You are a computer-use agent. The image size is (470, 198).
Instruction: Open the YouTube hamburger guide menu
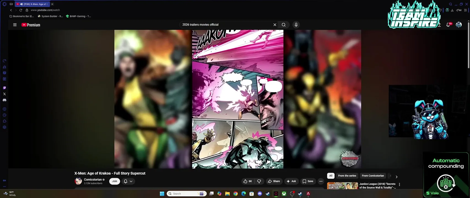tap(15, 25)
